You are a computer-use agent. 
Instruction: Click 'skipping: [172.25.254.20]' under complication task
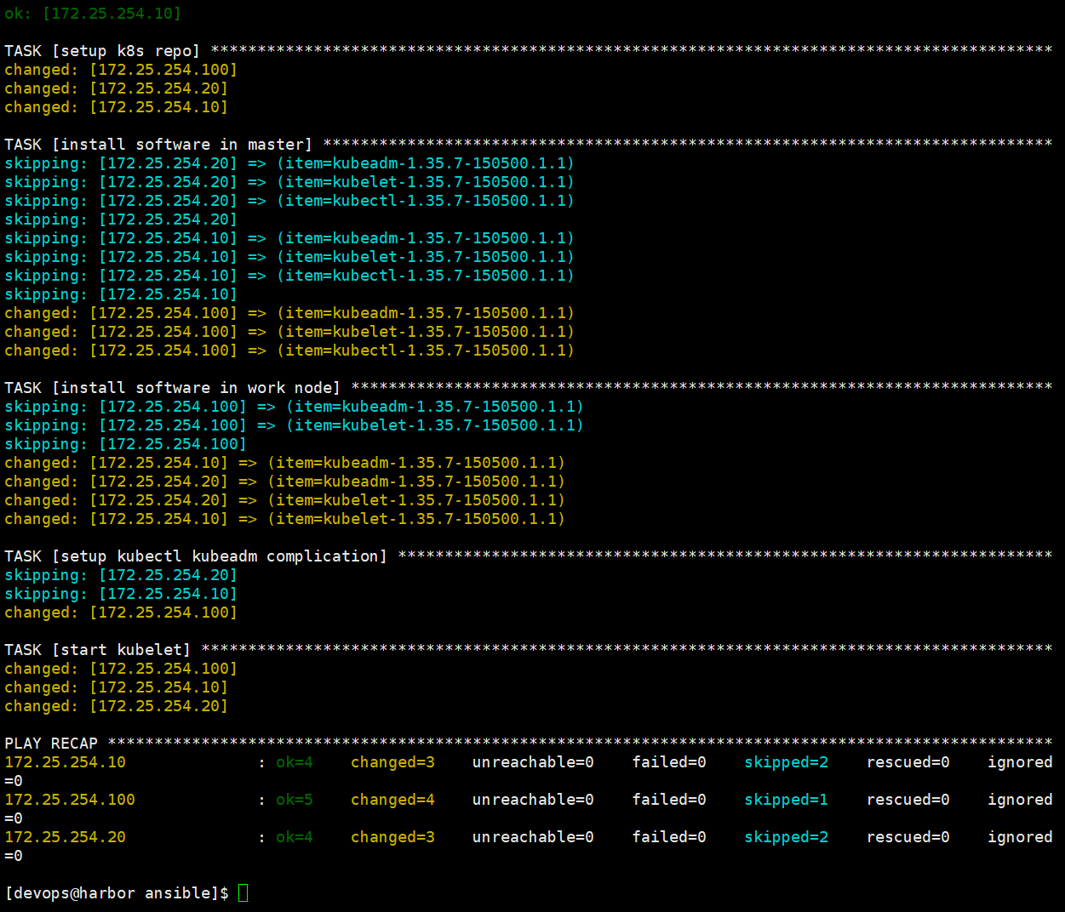pos(121,575)
